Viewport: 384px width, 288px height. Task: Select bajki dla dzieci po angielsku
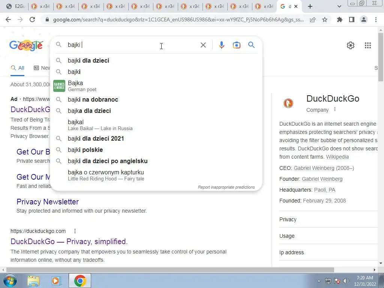point(156,161)
